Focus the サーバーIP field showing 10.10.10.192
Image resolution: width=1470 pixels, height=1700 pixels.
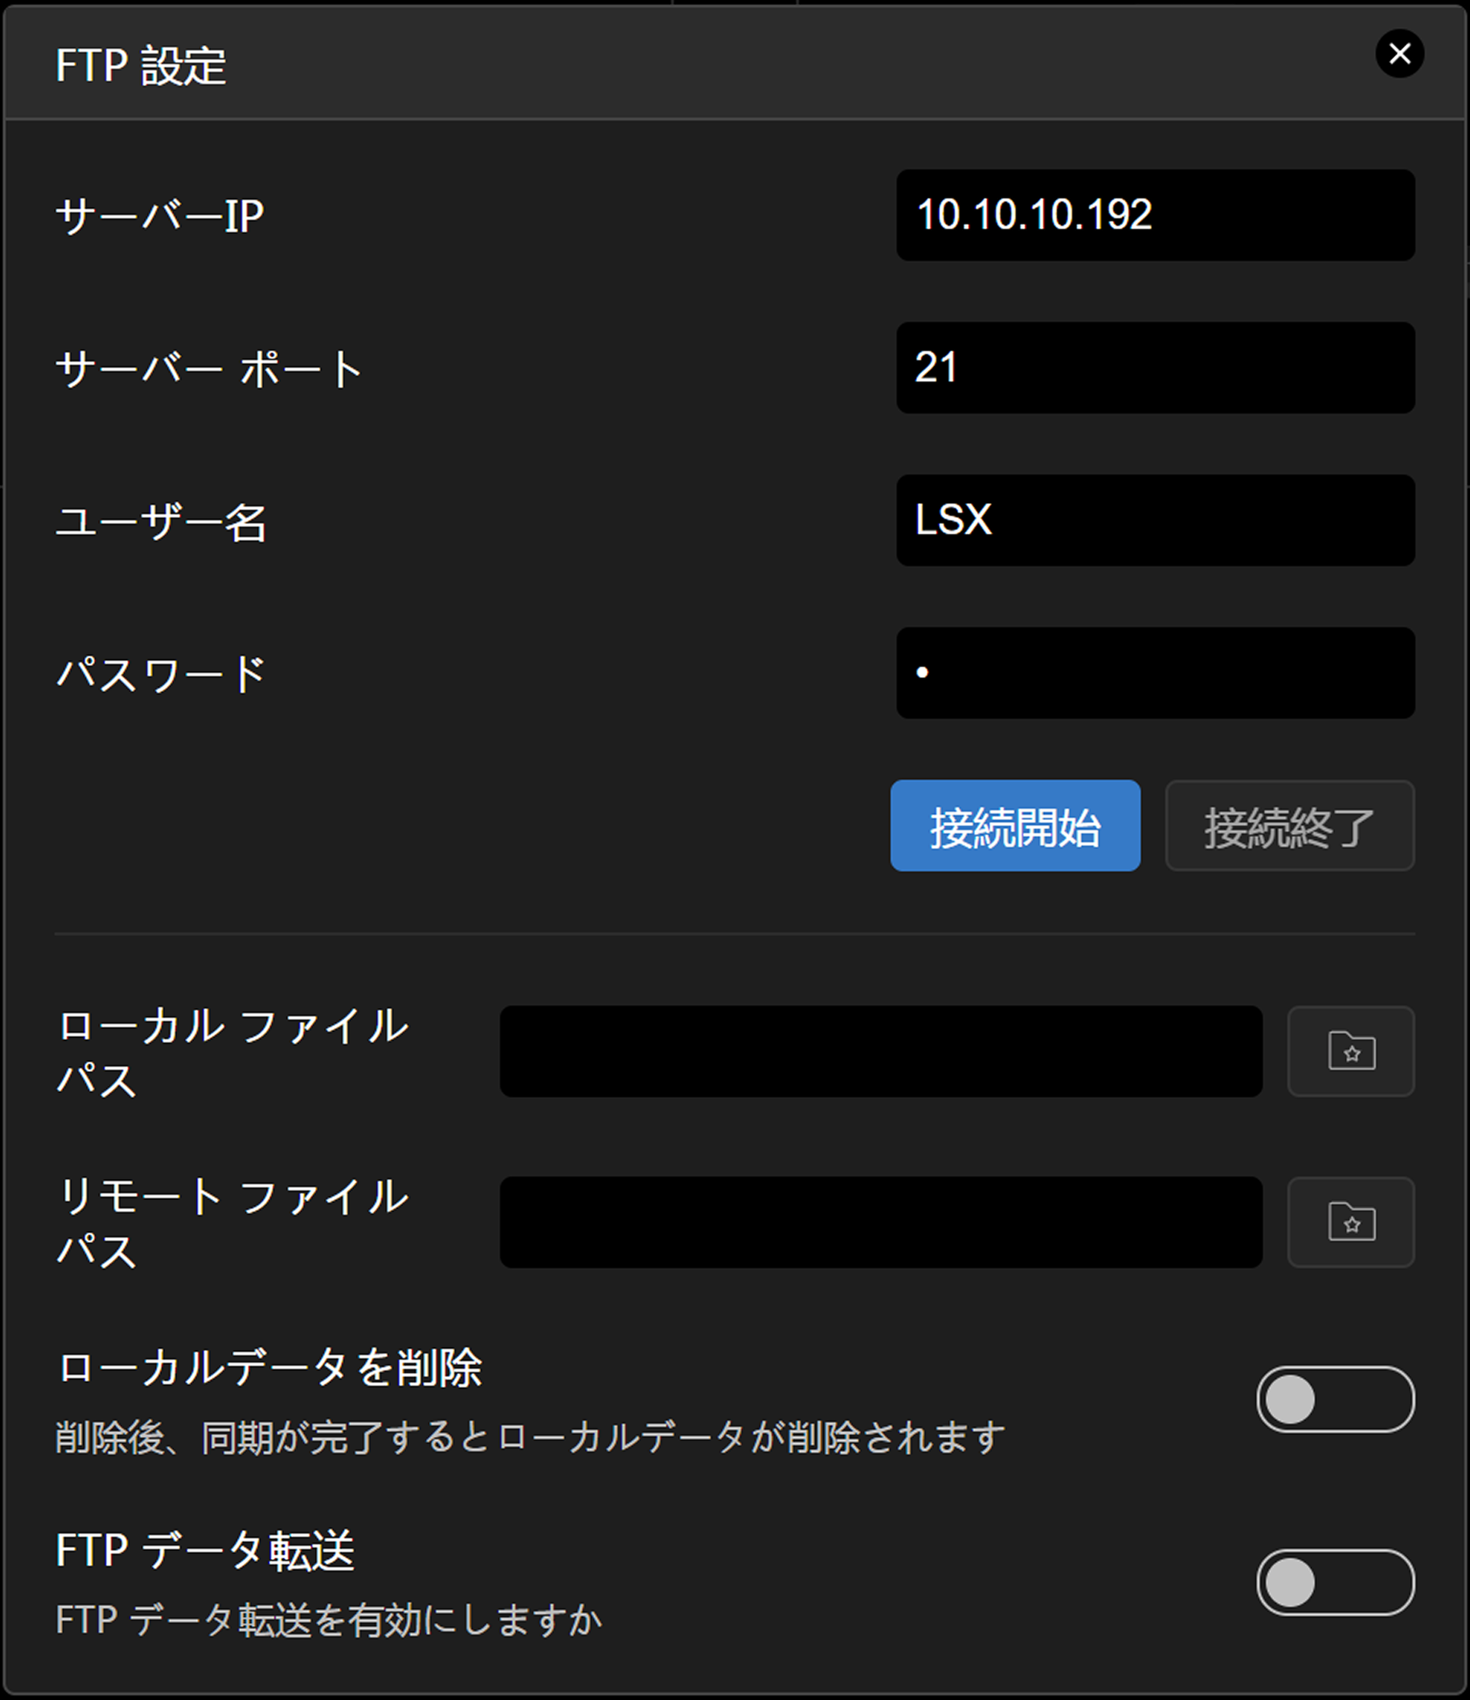pyautogui.click(x=1155, y=216)
